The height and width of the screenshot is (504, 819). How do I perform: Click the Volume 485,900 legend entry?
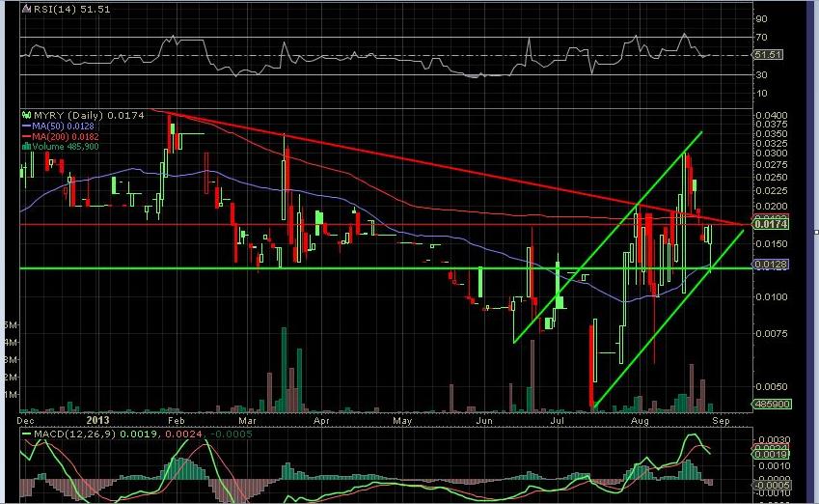(66, 147)
